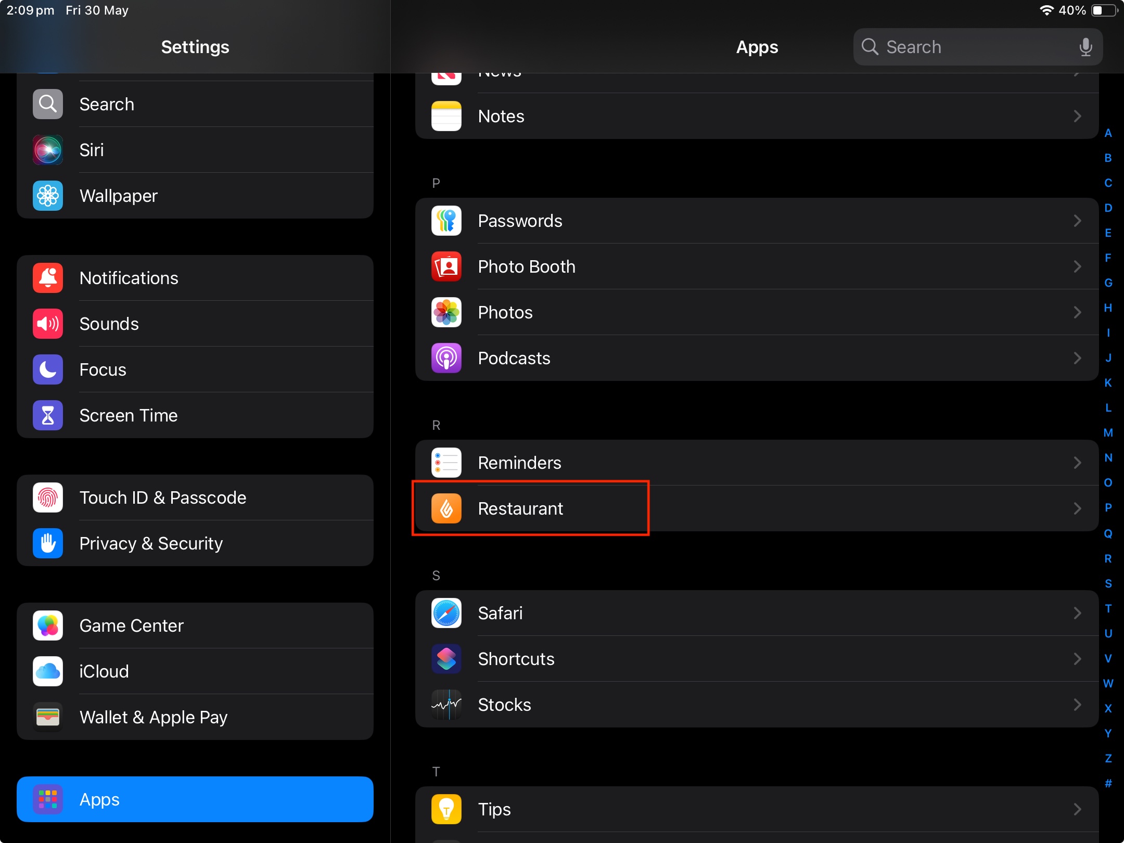Tap the Wi-Fi status icon

point(1046,10)
